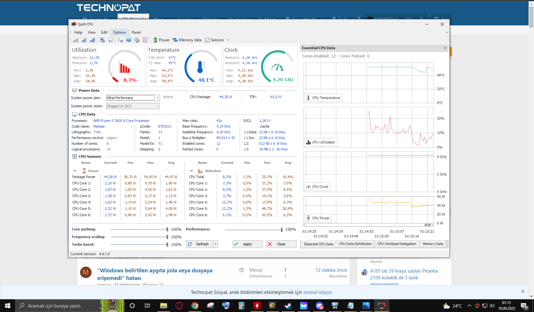
Task: Open the Help menu
Action: pyautogui.click(x=78, y=32)
